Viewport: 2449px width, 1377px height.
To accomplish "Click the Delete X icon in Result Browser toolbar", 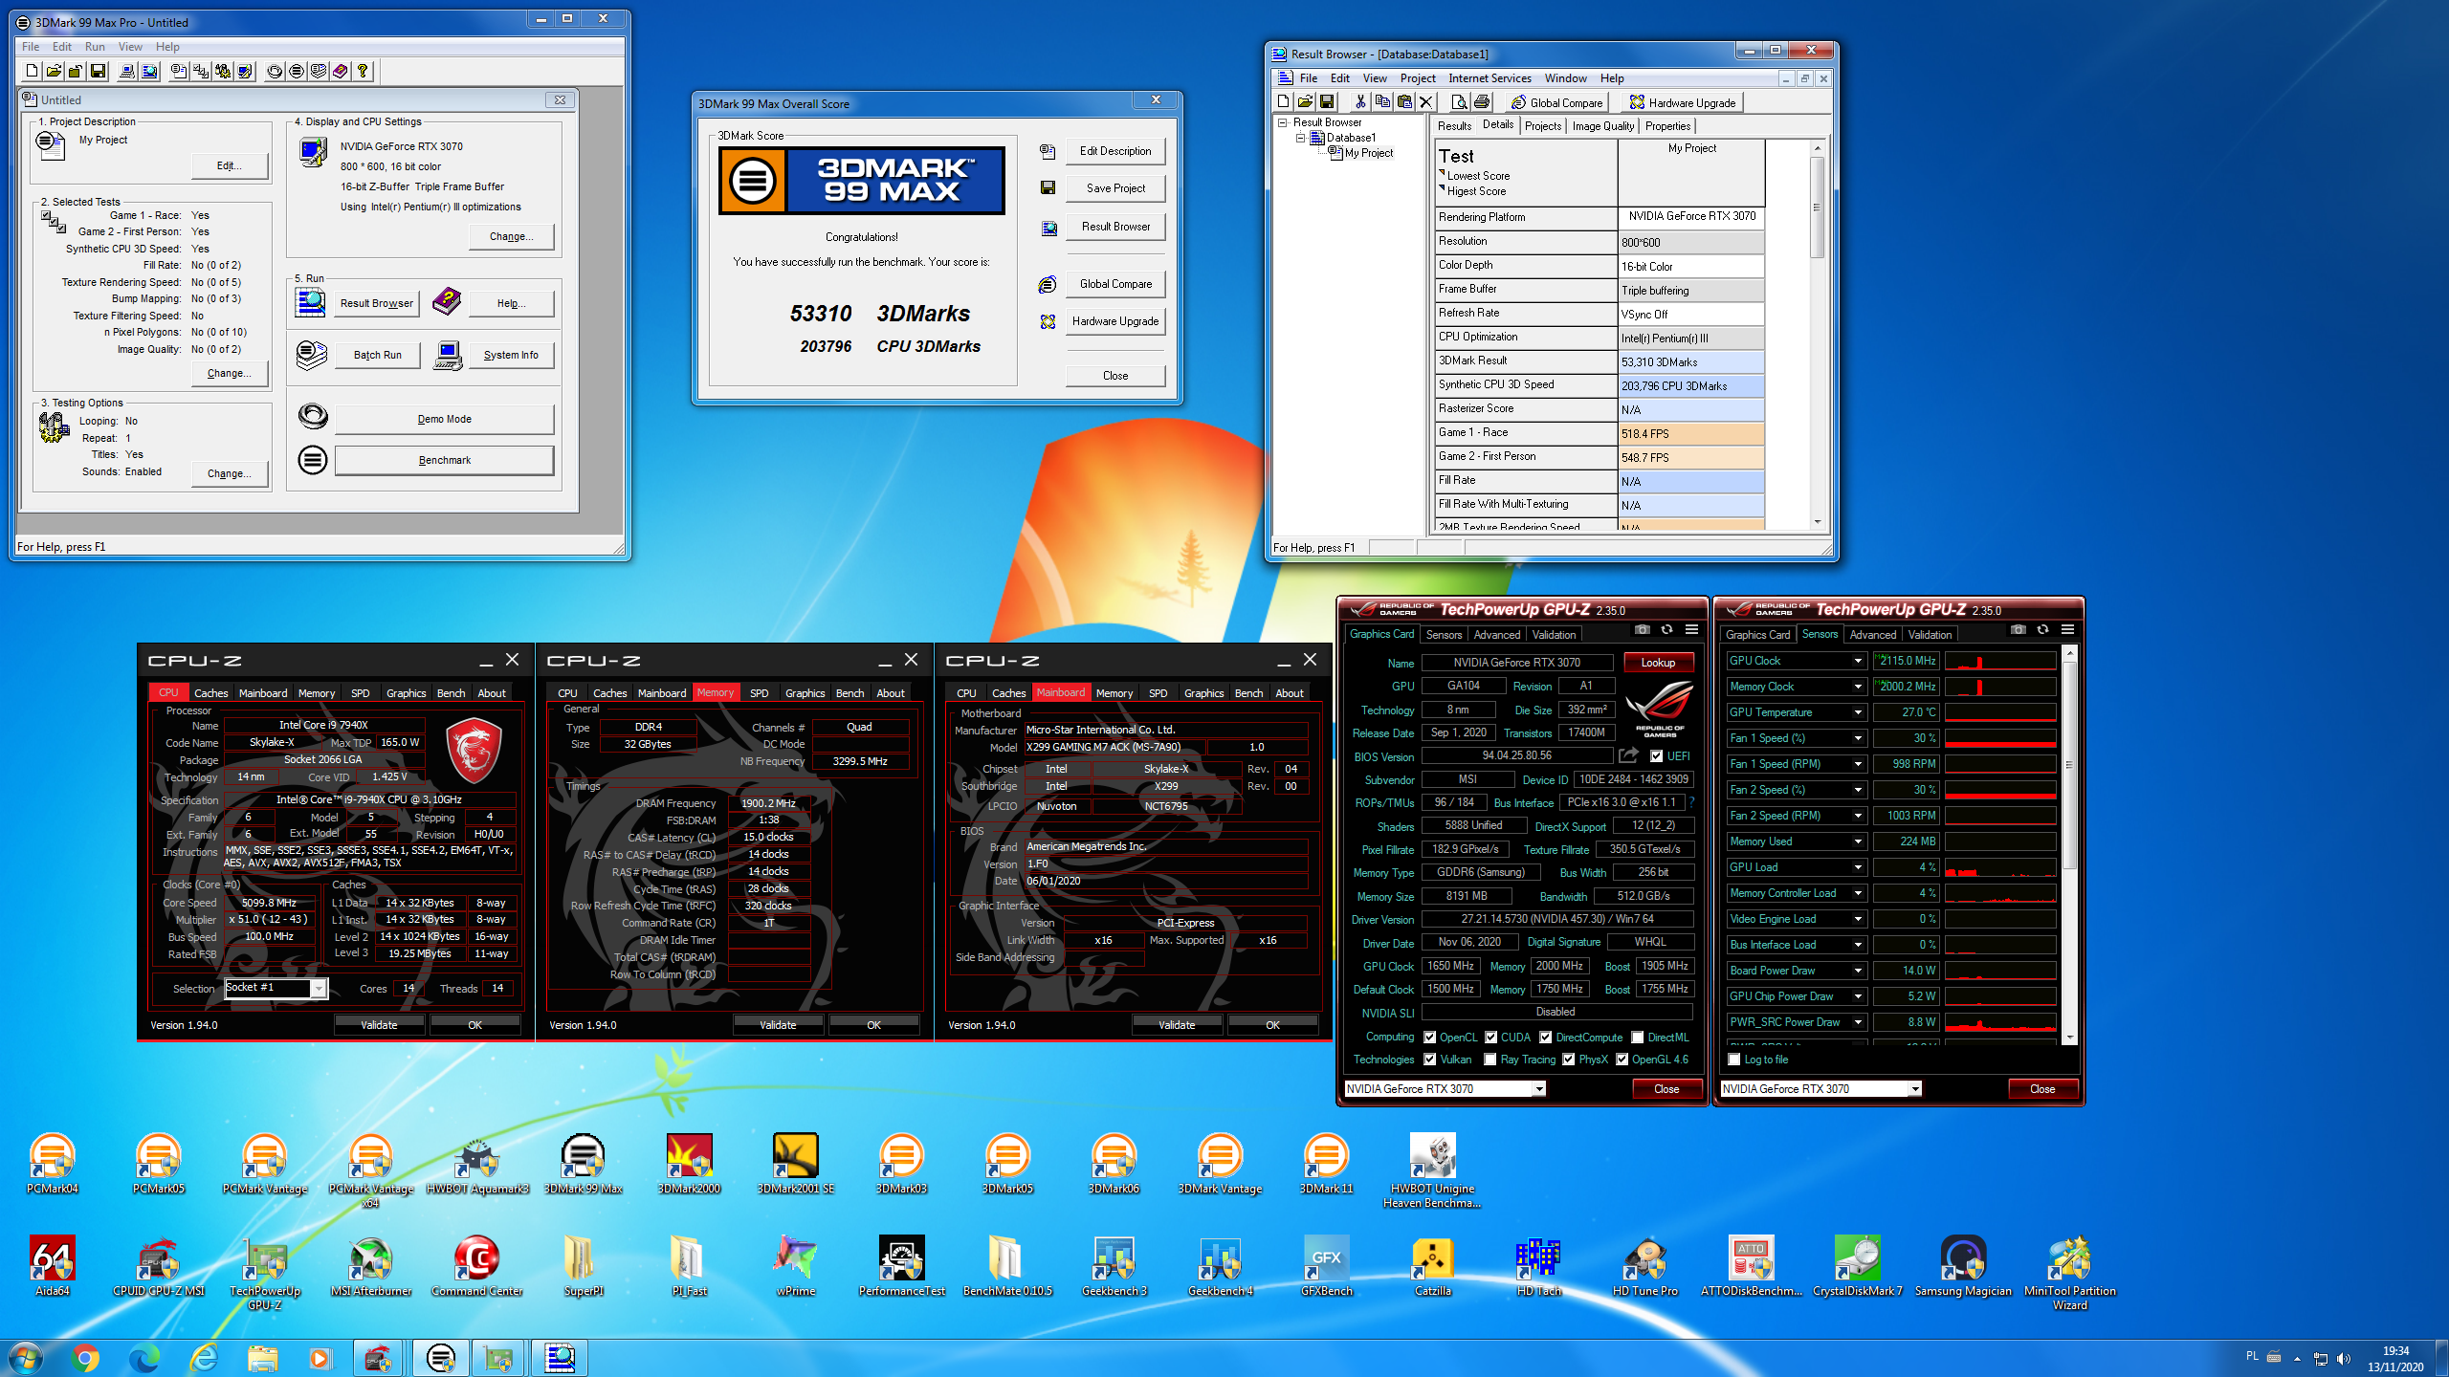I will tap(1425, 102).
